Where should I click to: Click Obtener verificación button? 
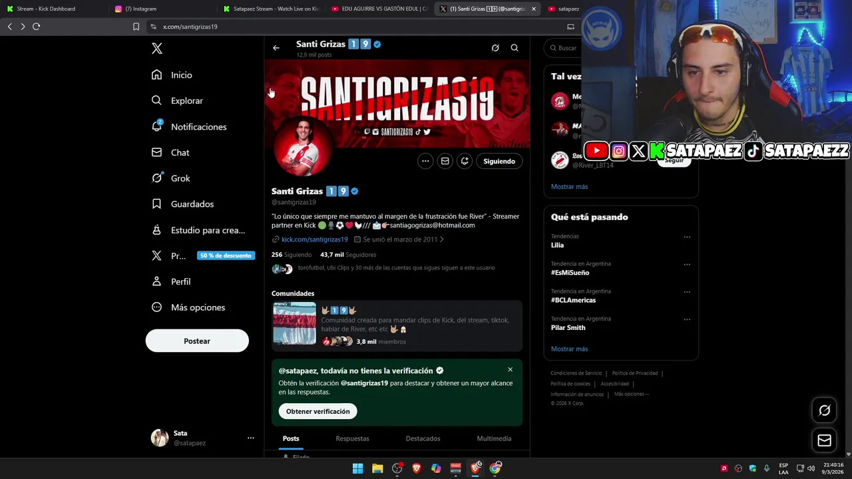pyautogui.click(x=318, y=411)
